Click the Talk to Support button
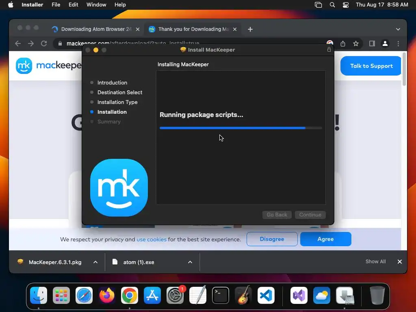416x312 pixels. click(371, 66)
